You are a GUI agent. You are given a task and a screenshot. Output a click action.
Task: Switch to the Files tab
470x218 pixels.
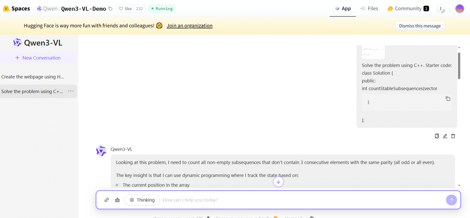click(x=369, y=9)
